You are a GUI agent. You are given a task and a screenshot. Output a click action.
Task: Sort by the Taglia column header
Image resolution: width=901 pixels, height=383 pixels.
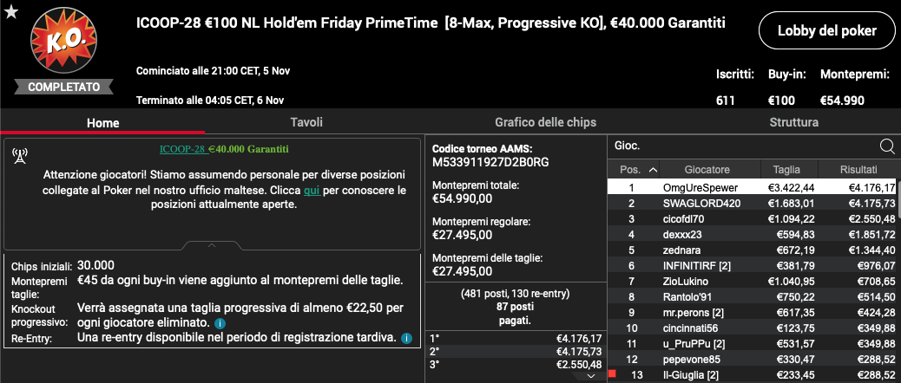pyautogui.click(x=786, y=170)
